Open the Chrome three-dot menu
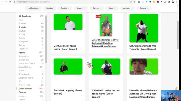 tap(176, 2)
